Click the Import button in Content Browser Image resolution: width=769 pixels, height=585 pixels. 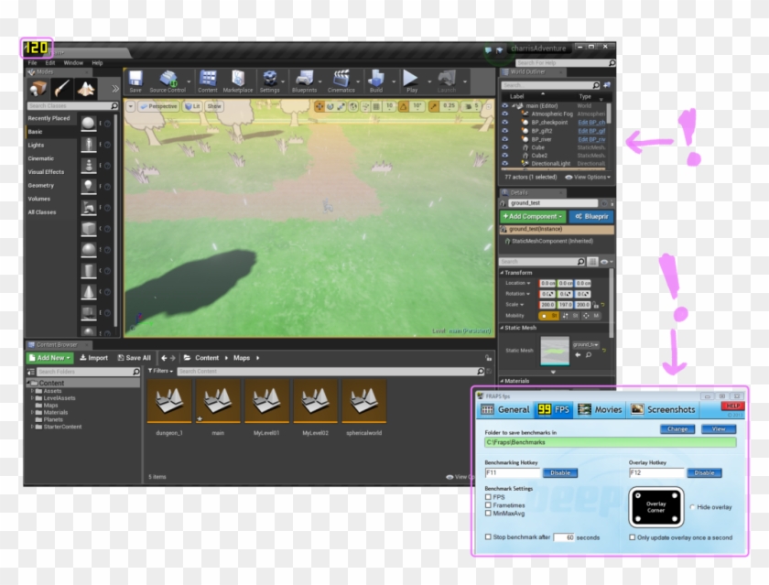point(93,358)
